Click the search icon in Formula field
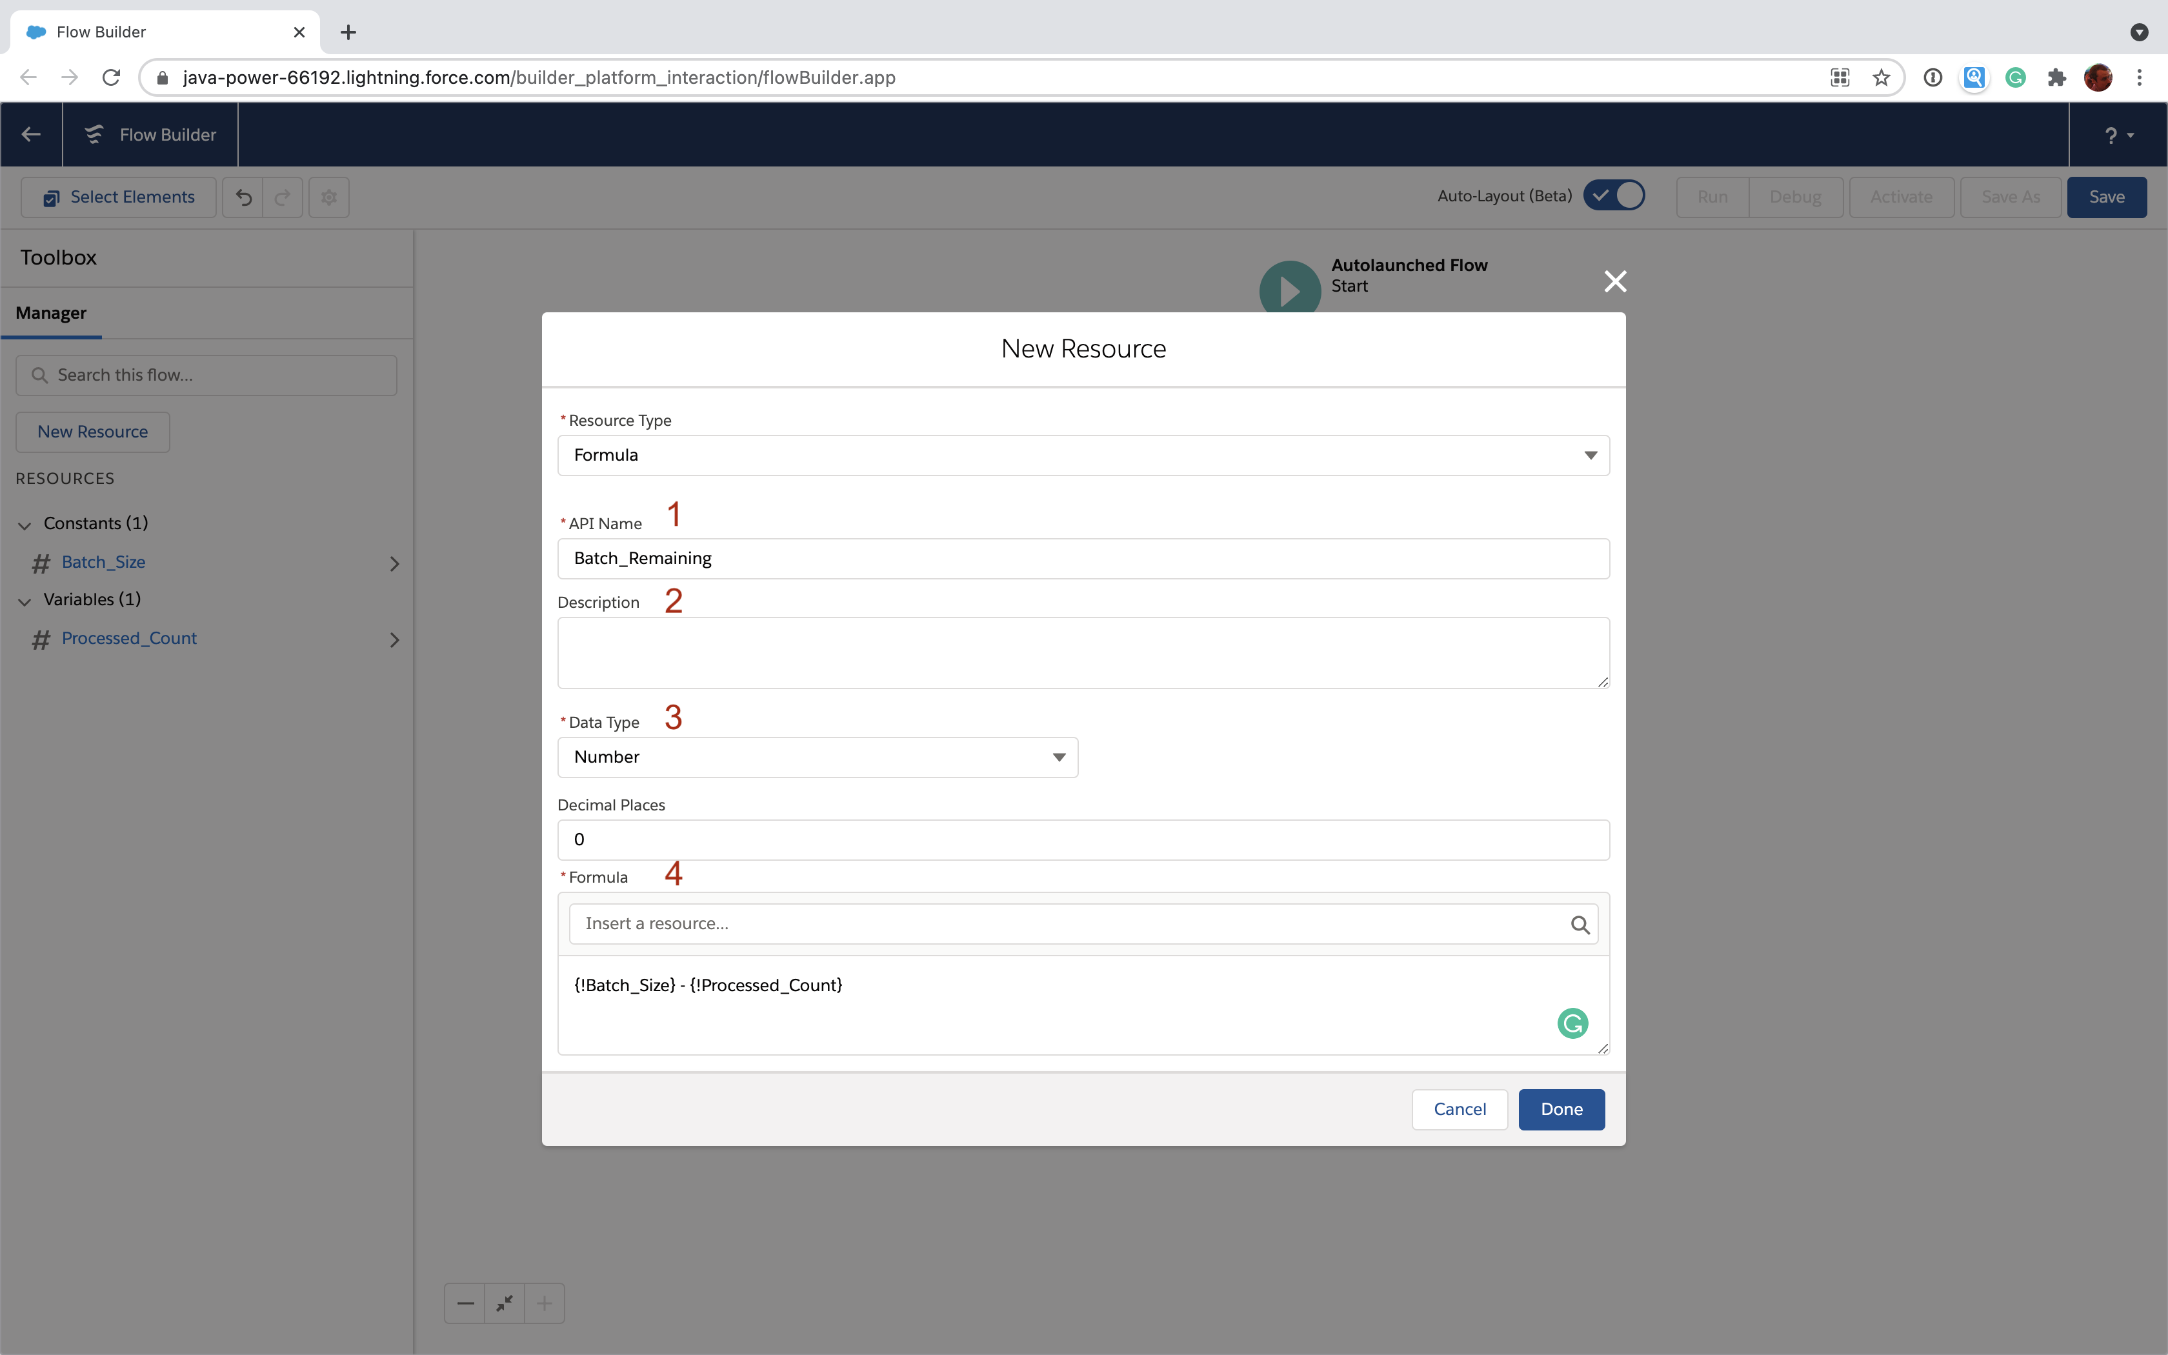Image resolution: width=2168 pixels, height=1355 pixels. coord(1580,923)
